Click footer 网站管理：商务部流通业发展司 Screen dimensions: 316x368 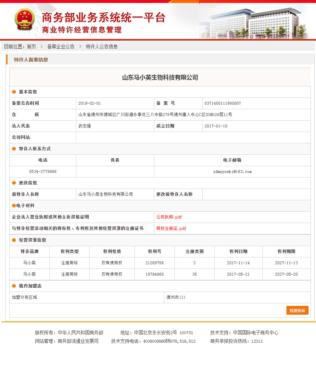pyautogui.click(x=67, y=341)
